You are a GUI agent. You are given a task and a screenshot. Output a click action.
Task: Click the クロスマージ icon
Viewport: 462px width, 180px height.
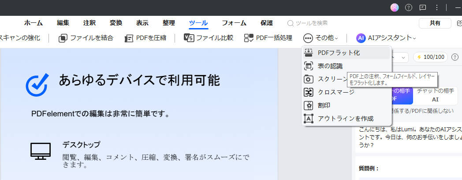click(x=309, y=92)
